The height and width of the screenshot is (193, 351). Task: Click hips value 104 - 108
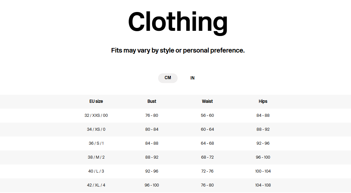[263, 185]
